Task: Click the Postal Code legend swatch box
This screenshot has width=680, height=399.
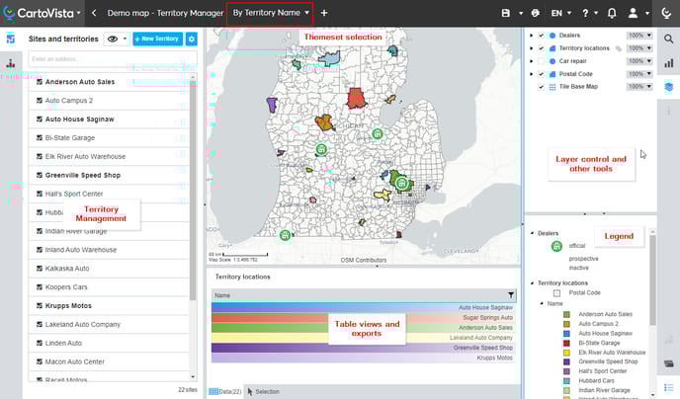Action: pos(556,293)
